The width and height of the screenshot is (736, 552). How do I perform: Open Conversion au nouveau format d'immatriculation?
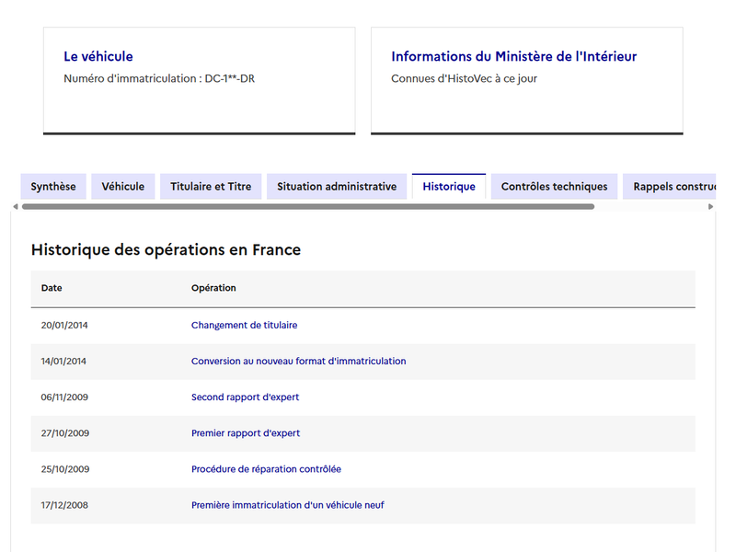click(x=298, y=361)
